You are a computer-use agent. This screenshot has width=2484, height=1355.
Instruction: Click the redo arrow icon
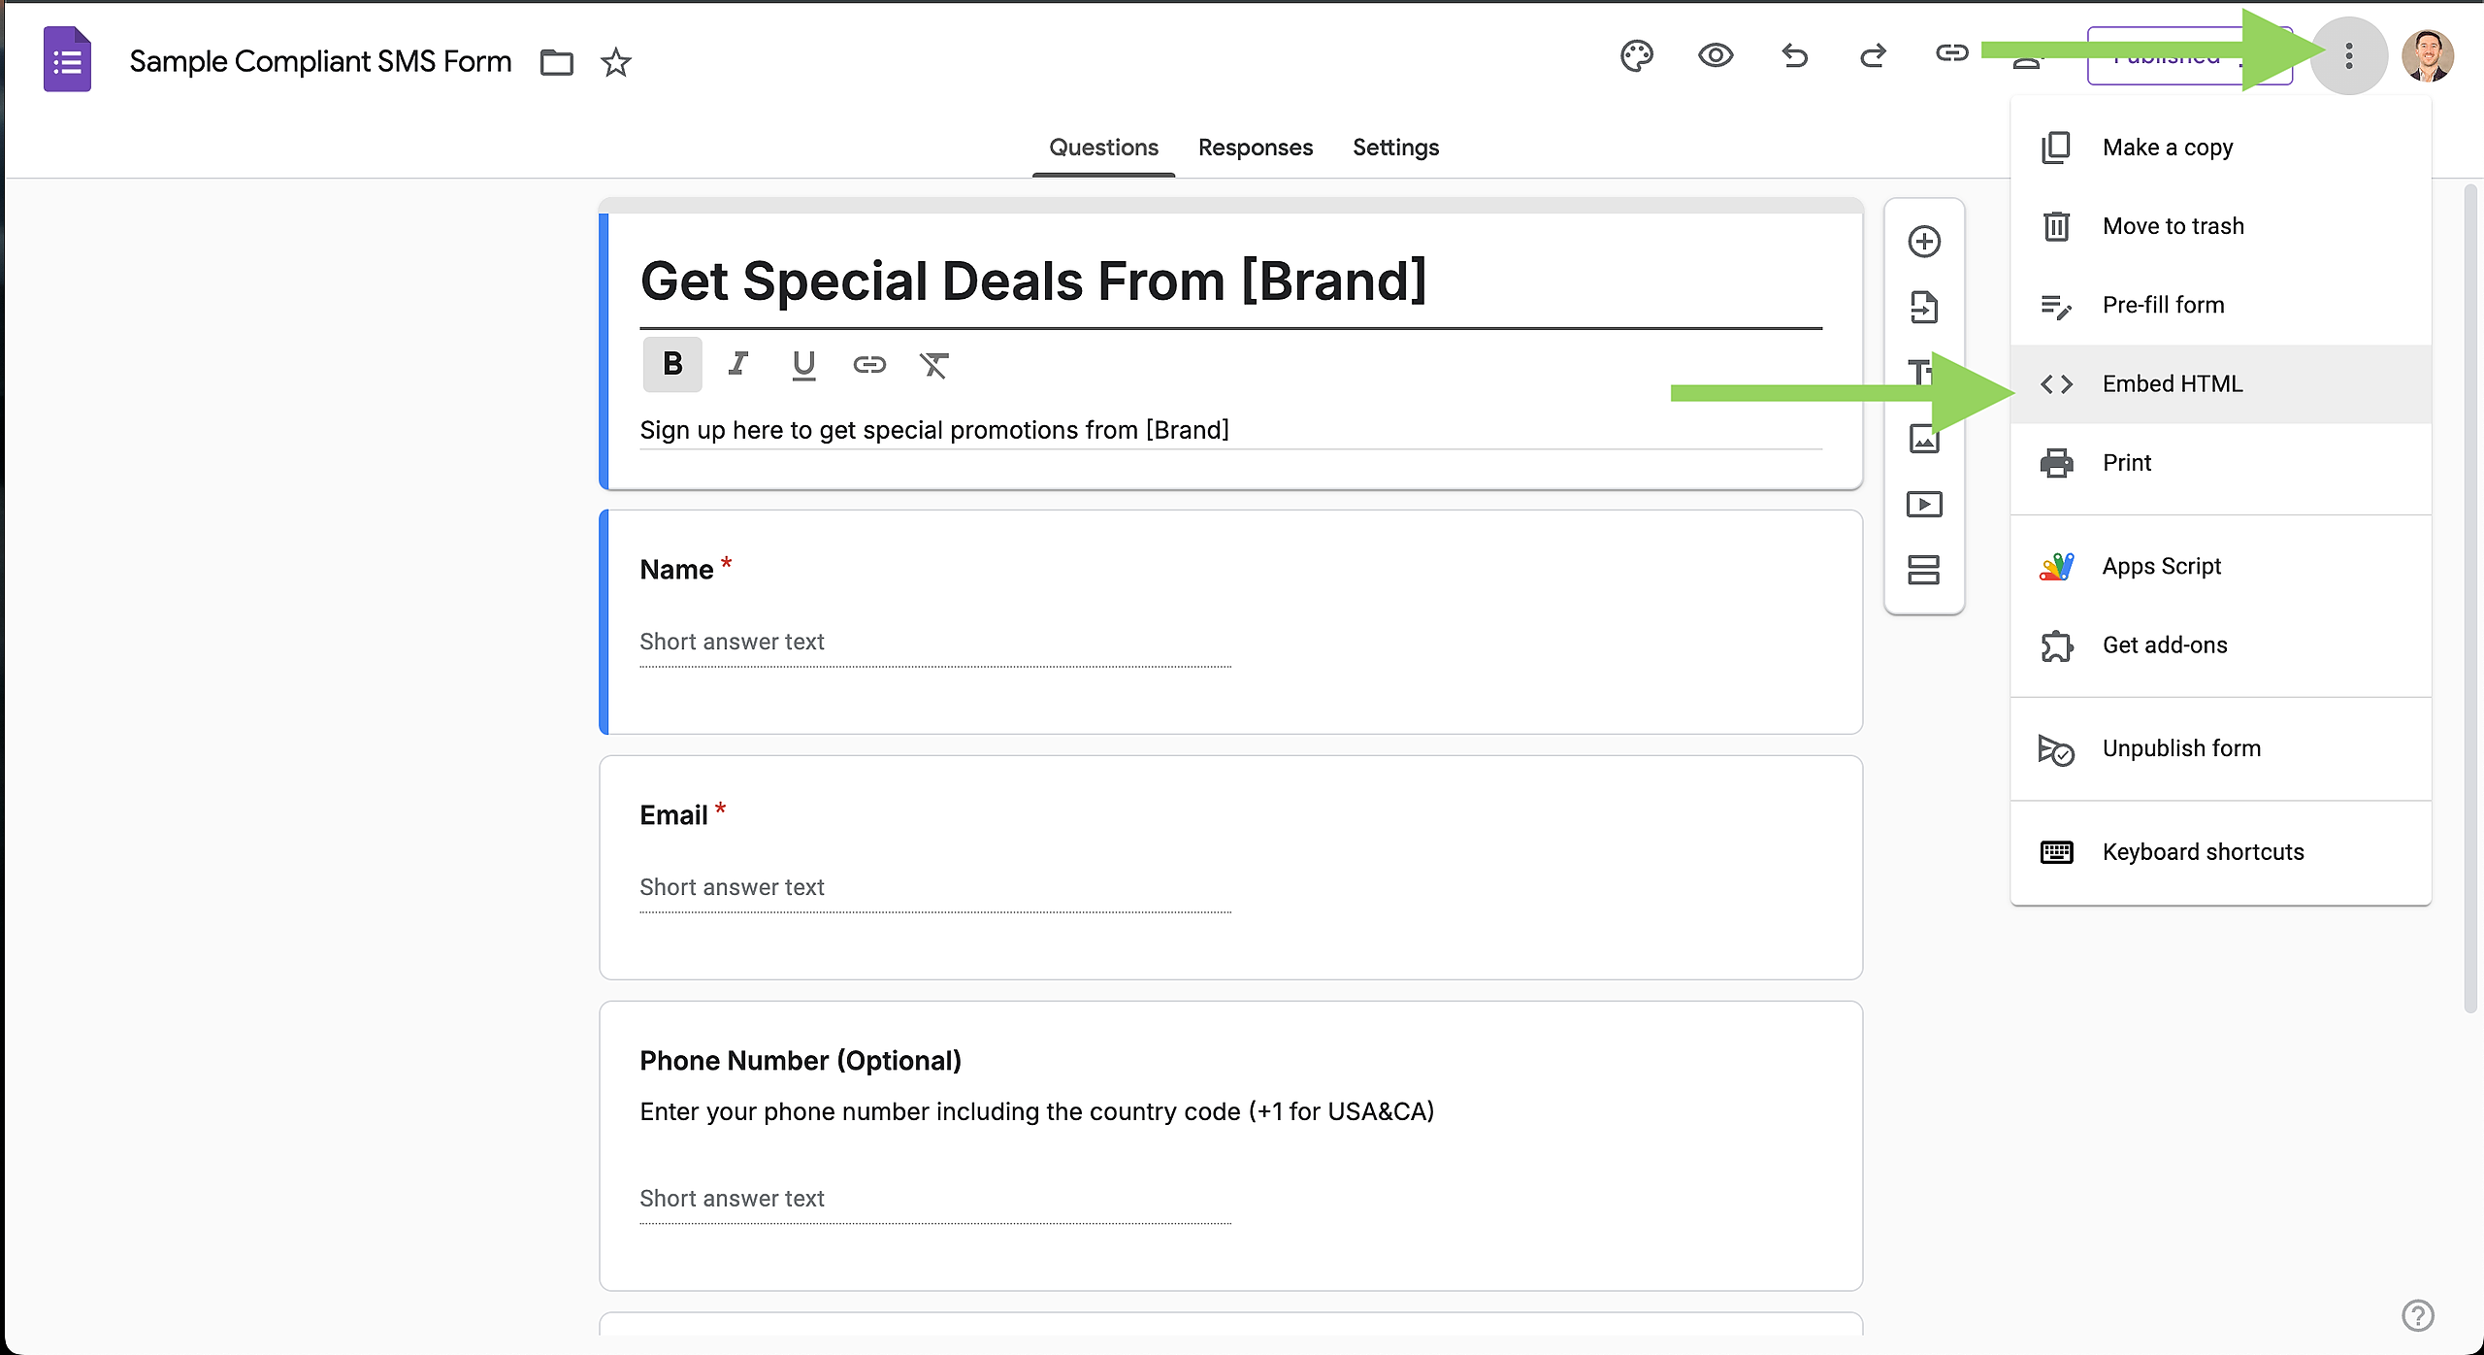[x=1873, y=56]
